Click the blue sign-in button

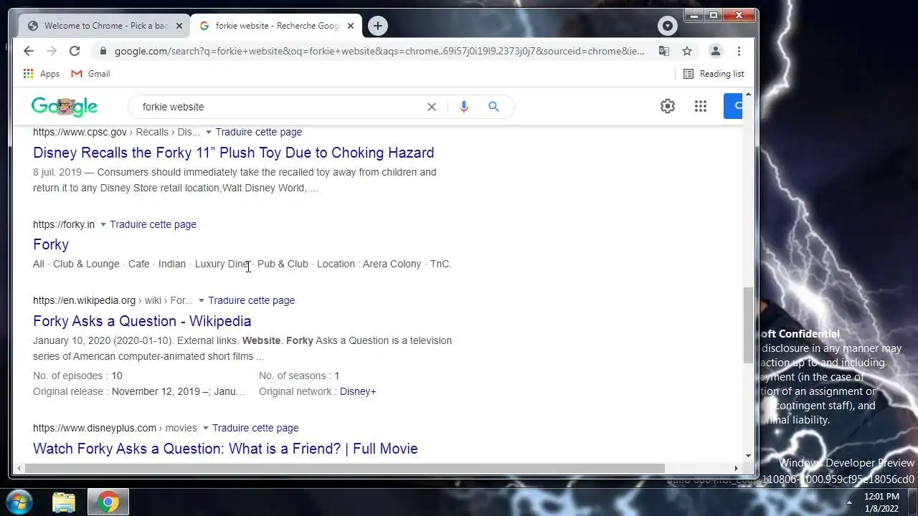click(x=733, y=106)
